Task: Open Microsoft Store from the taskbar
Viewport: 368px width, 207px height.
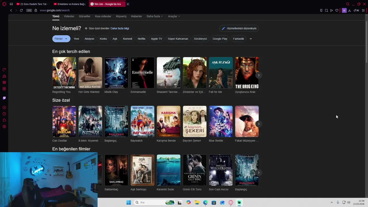Action: coord(214,202)
